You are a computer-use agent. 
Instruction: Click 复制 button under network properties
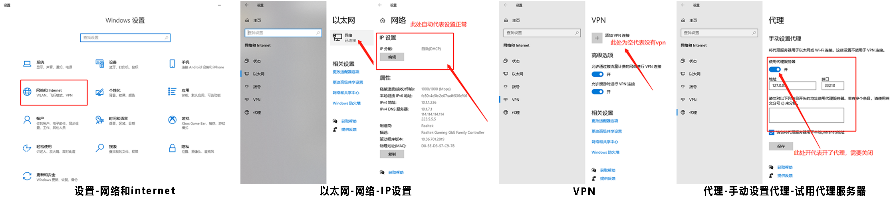[x=392, y=154]
